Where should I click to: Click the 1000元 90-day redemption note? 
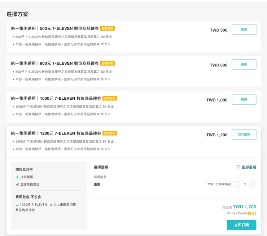[x=65, y=106]
